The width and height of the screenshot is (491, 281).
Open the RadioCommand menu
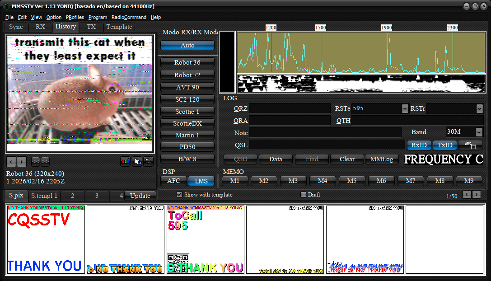coord(129,17)
